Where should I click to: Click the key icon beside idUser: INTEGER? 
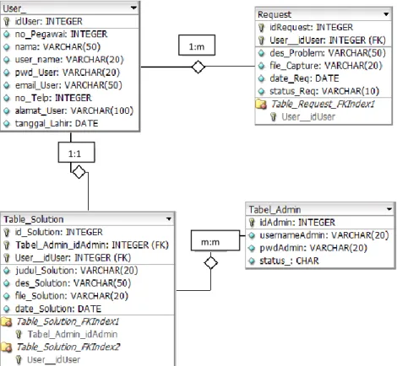(7, 21)
